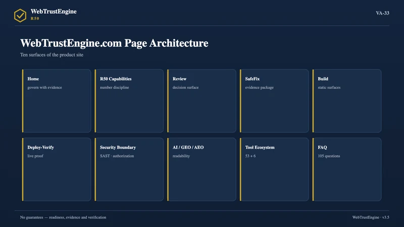Select the R50 Capabilities card title
404x227 pixels.
pyautogui.click(x=116, y=79)
